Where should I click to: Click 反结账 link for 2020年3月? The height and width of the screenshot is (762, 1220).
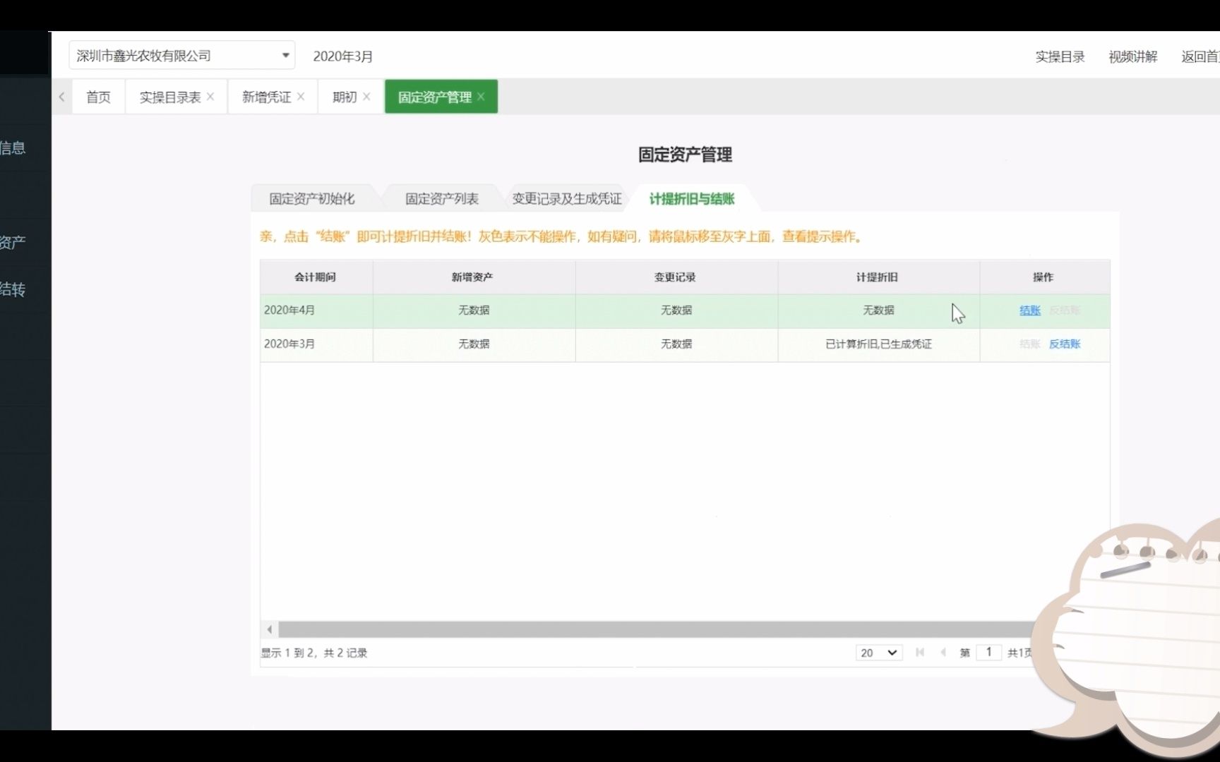coord(1063,344)
